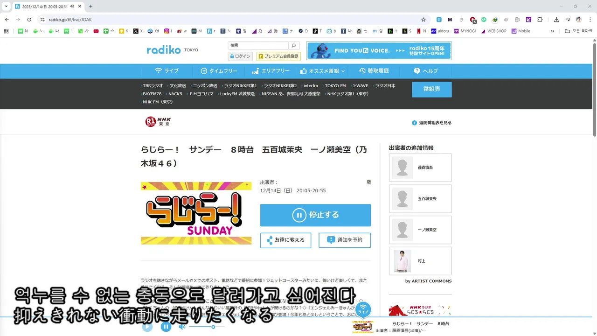This screenshot has width=597, height=336.
Task: Click the らじらー! SUNDAY program image
Action: coord(196,213)
